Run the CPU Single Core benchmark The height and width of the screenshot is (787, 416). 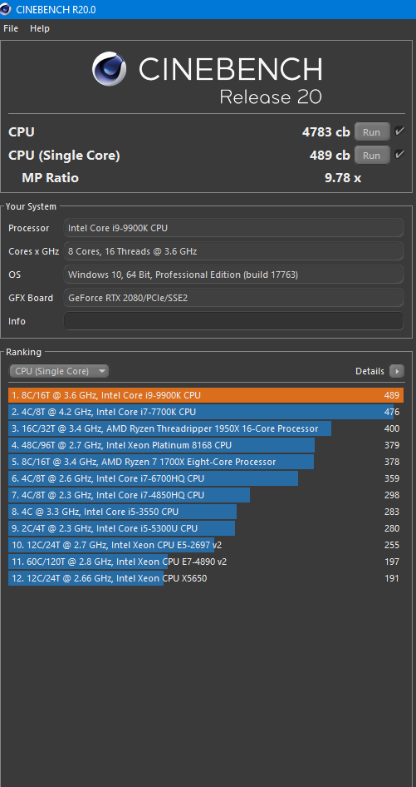pos(372,155)
